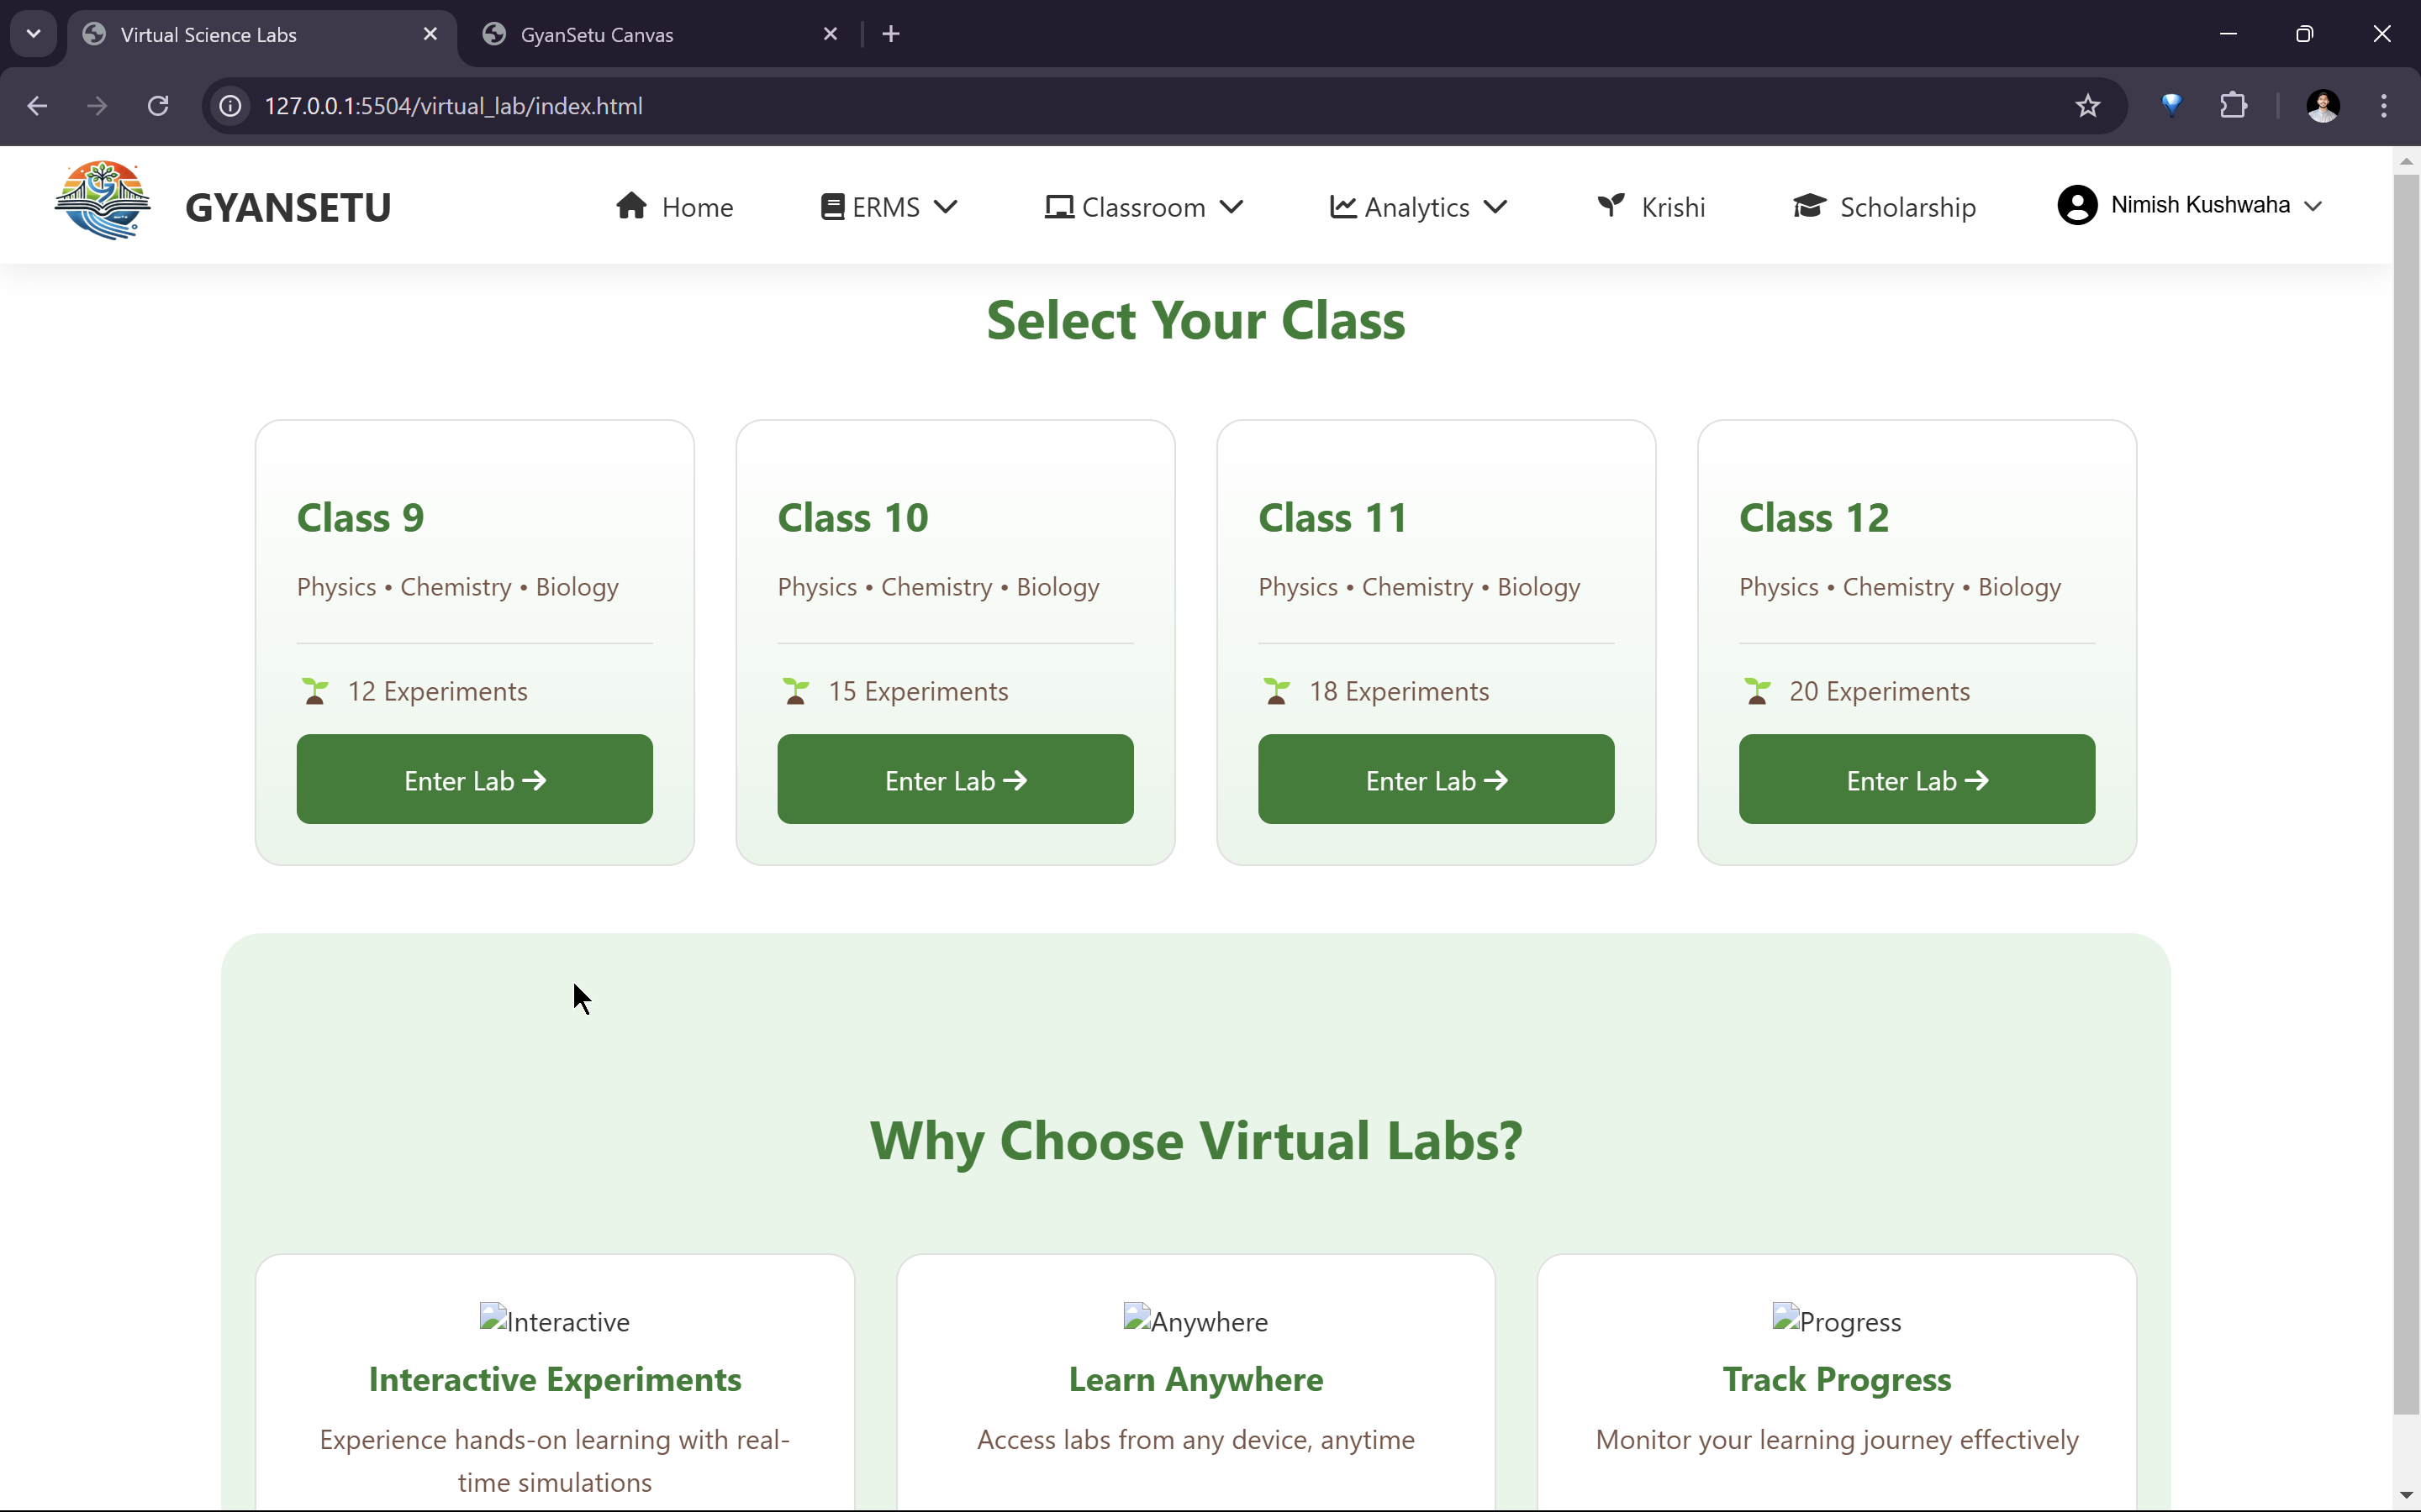Expand the Classroom dropdown menu

[x=1143, y=207]
